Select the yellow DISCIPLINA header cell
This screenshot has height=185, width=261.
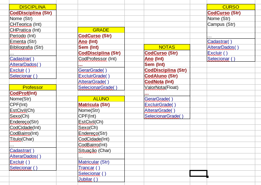(x=32, y=7)
